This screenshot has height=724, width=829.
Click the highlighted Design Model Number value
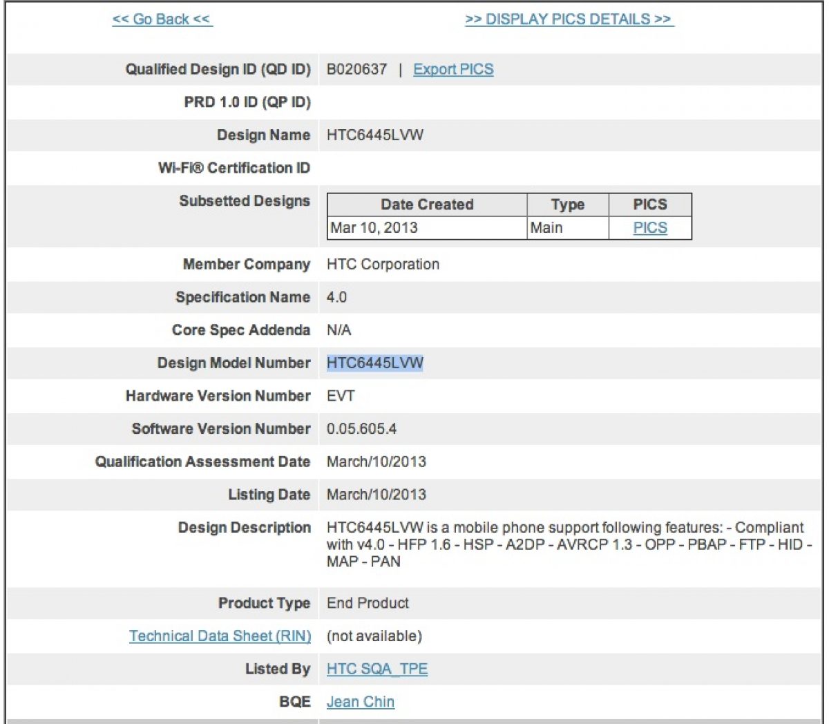(x=374, y=363)
